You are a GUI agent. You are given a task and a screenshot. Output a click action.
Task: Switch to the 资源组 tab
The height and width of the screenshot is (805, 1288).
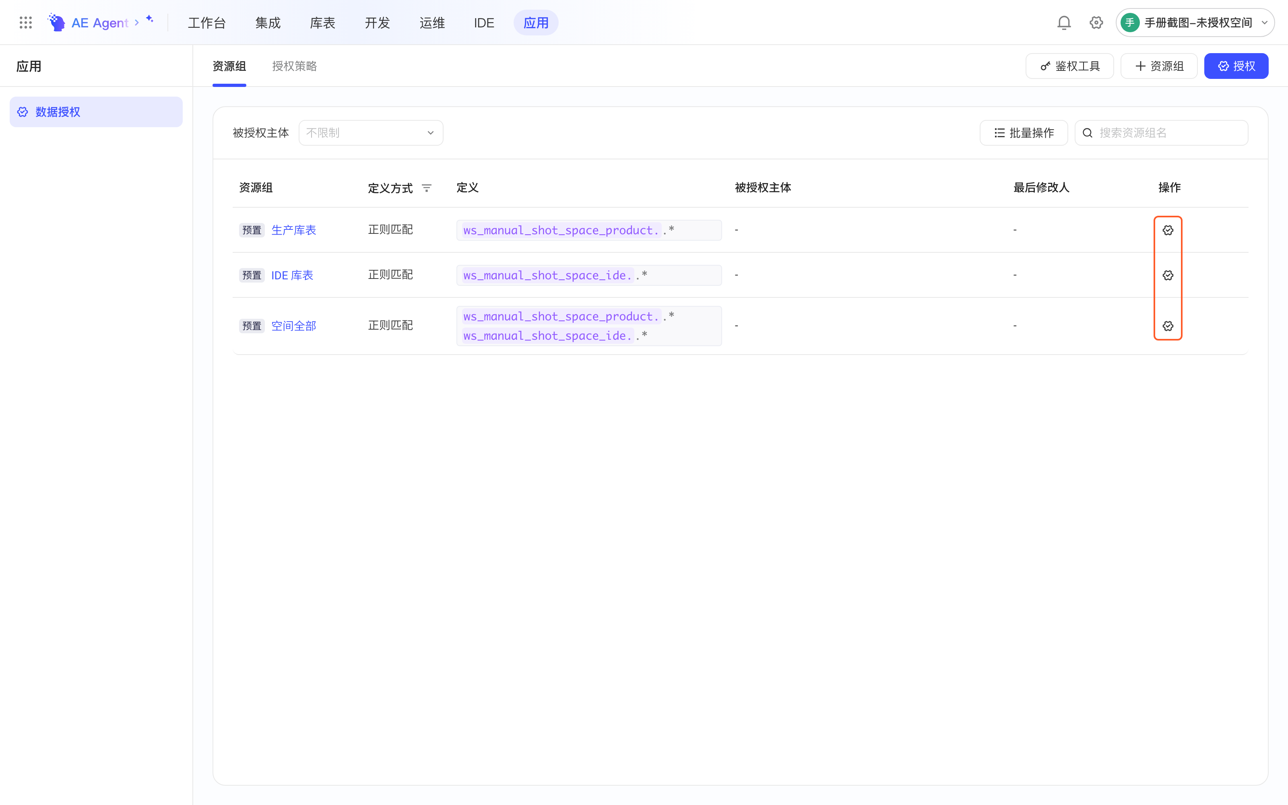tap(229, 66)
